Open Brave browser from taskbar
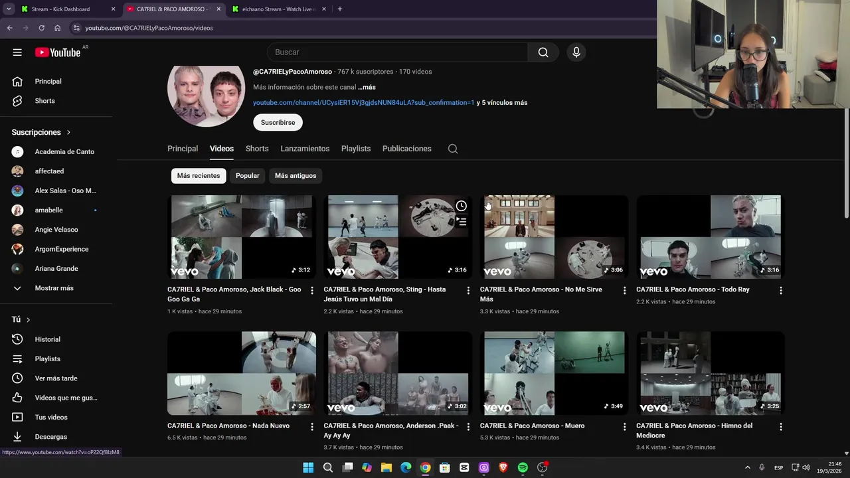850x478 pixels. (x=503, y=467)
